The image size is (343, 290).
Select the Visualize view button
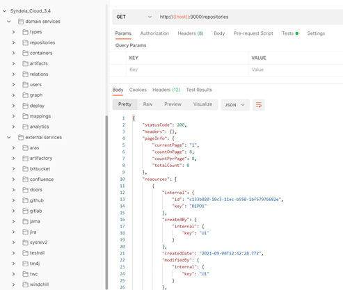(202, 104)
